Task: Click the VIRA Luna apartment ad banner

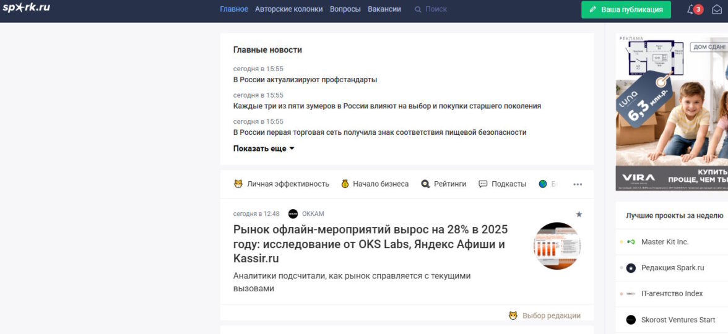Action: (x=672, y=113)
